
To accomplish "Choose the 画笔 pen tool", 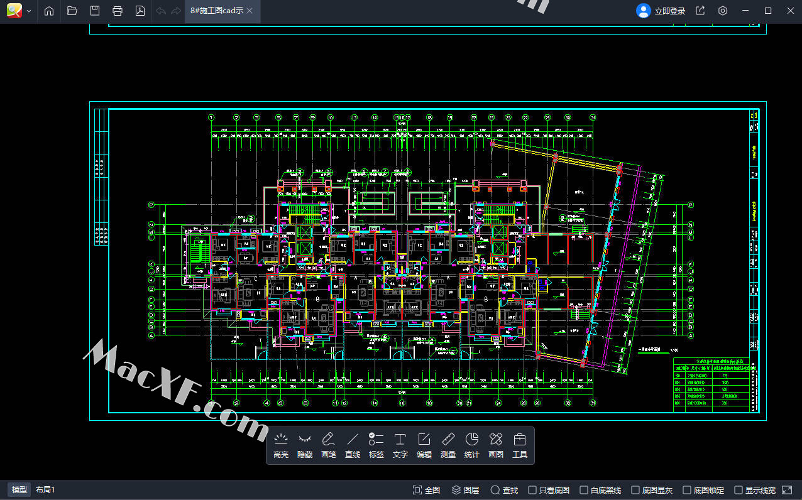I will 329,445.
